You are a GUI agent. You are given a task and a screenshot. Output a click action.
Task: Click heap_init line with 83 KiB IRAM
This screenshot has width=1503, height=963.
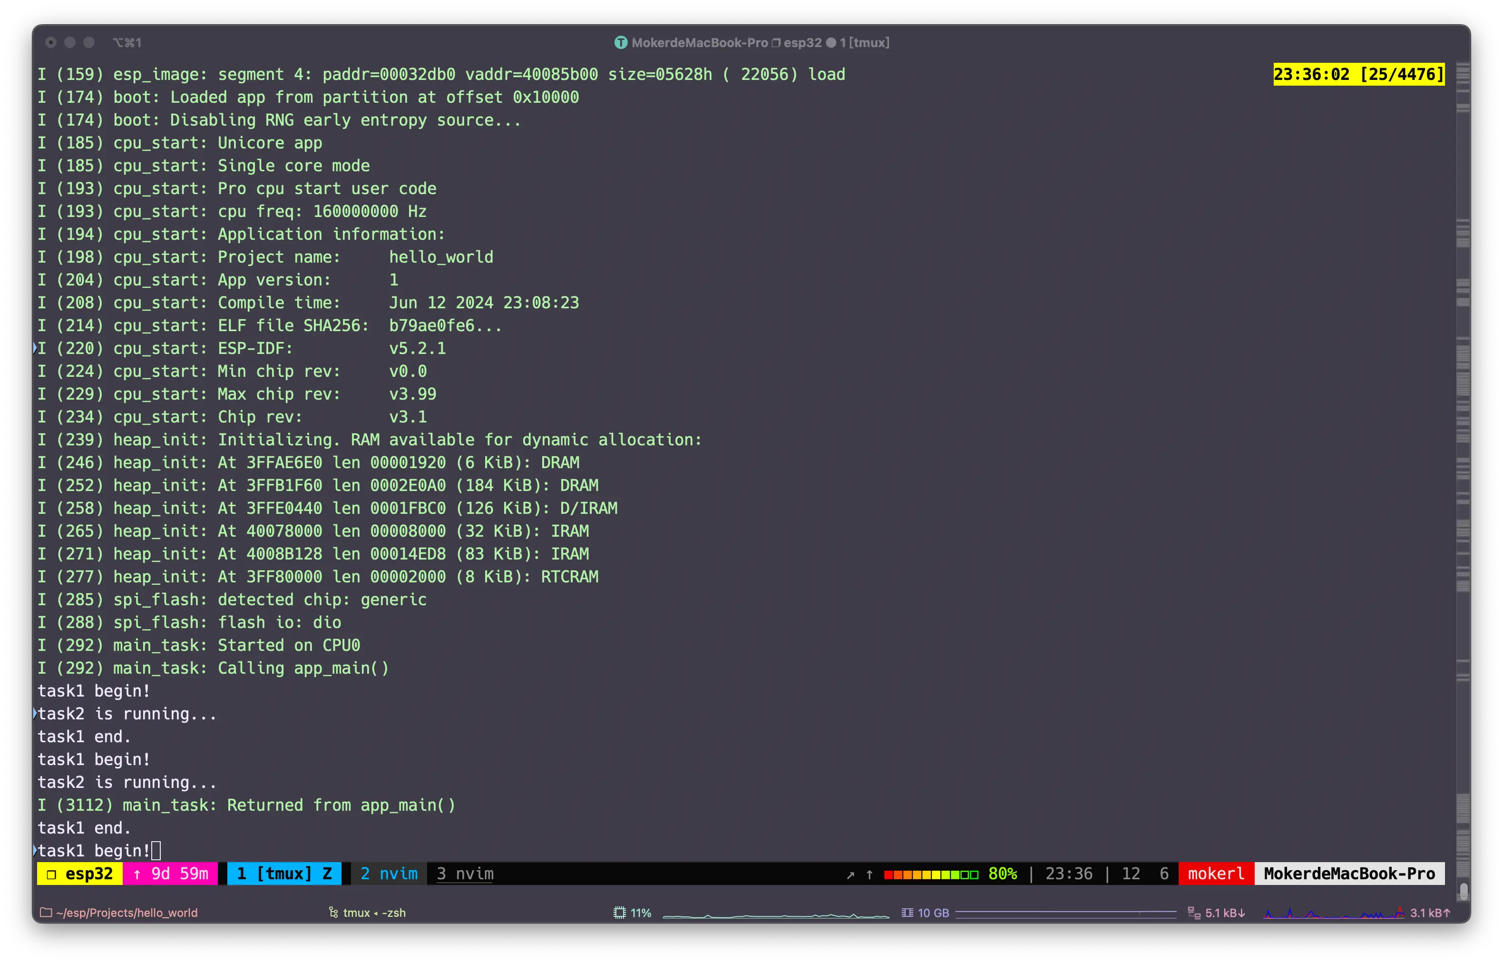(x=313, y=553)
